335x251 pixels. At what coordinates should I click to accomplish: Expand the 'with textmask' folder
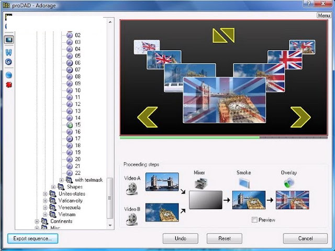pos(62,180)
